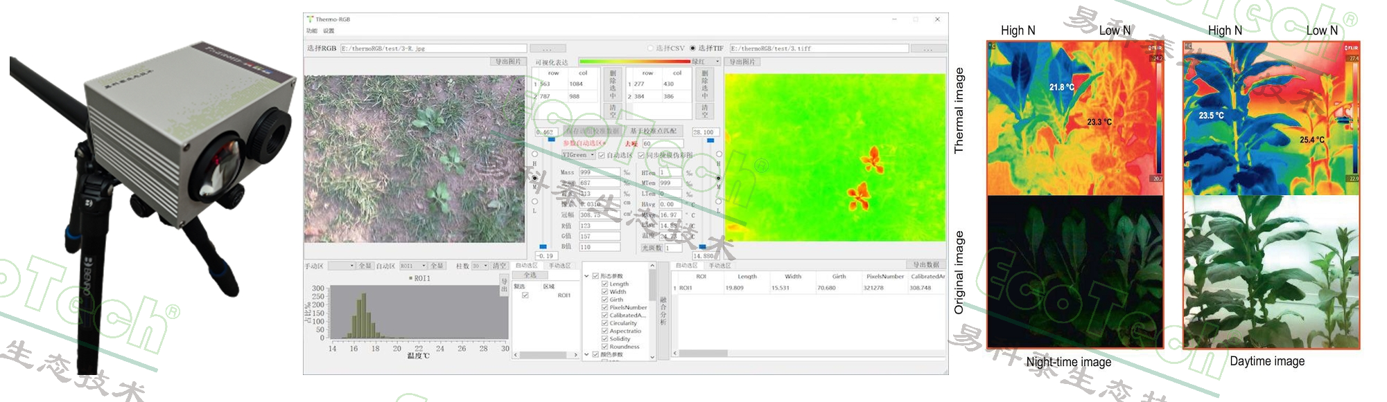The image size is (1387, 402).
Task: Click the browse button beside the TIF path
Action: [927, 48]
